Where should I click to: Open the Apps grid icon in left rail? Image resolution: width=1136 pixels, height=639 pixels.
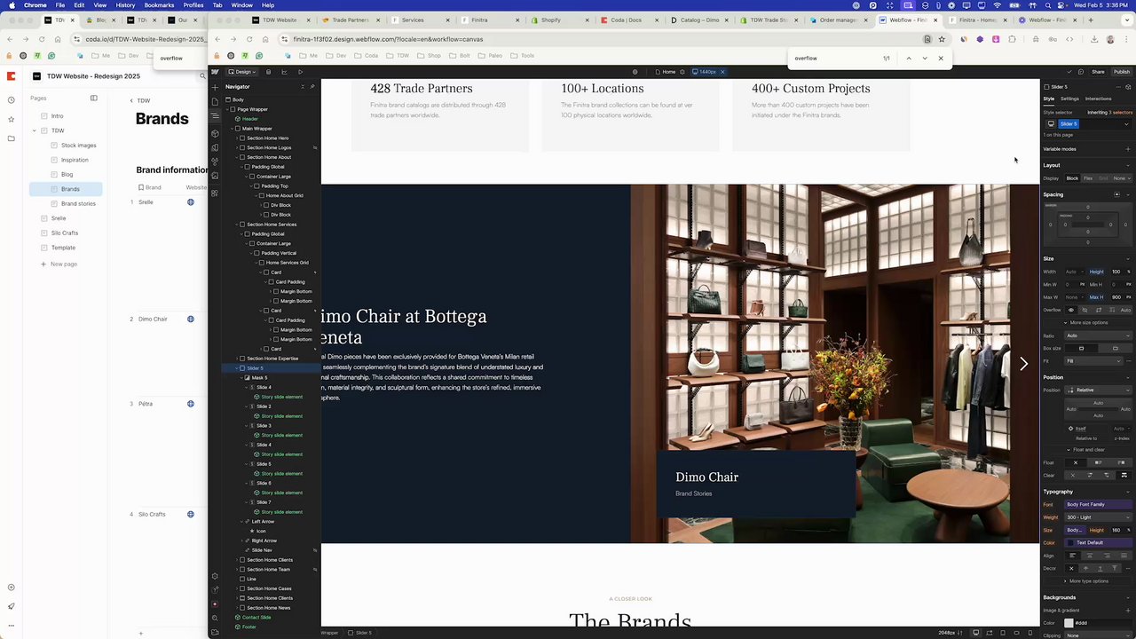215,193
